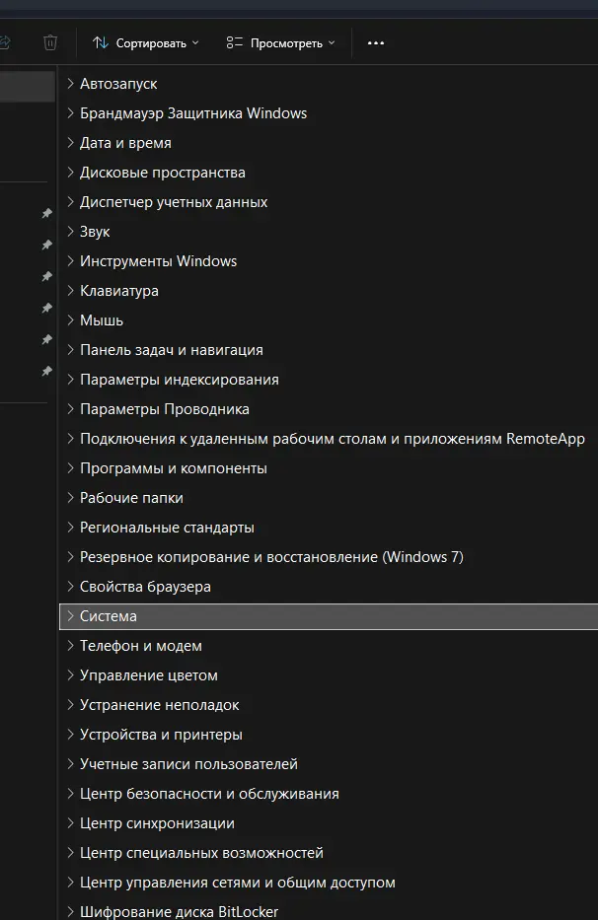Screen dimensions: 598x920
Task: Click the Дата и время group header
Action: pos(125,143)
